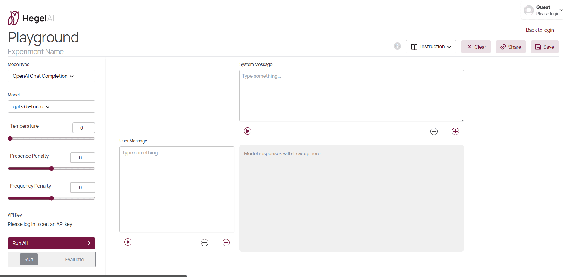Click the Clear button

476,47
